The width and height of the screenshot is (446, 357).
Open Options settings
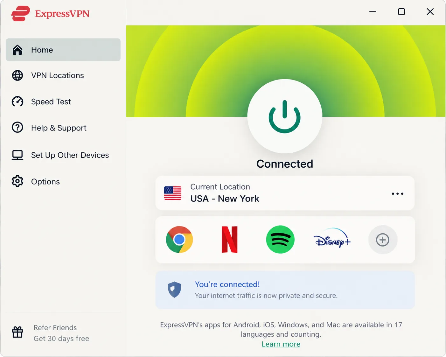pos(63,181)
